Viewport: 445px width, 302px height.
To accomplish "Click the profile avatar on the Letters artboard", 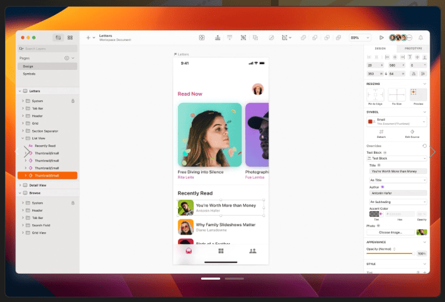I will tap(258, 89).
